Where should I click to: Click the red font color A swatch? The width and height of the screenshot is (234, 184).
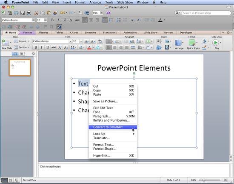coord(89,47)
